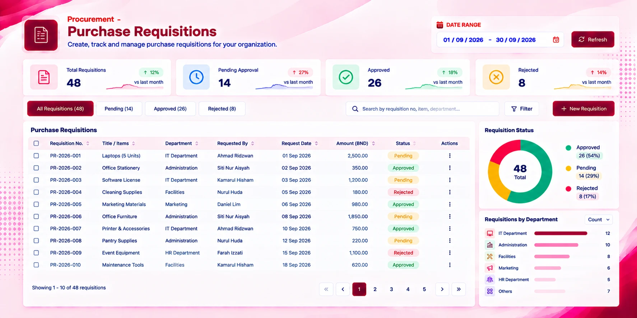Click the Total Requisitions document icon
Image resolution: width=637 pixels, height=318 pixels.
click(44, 77)
